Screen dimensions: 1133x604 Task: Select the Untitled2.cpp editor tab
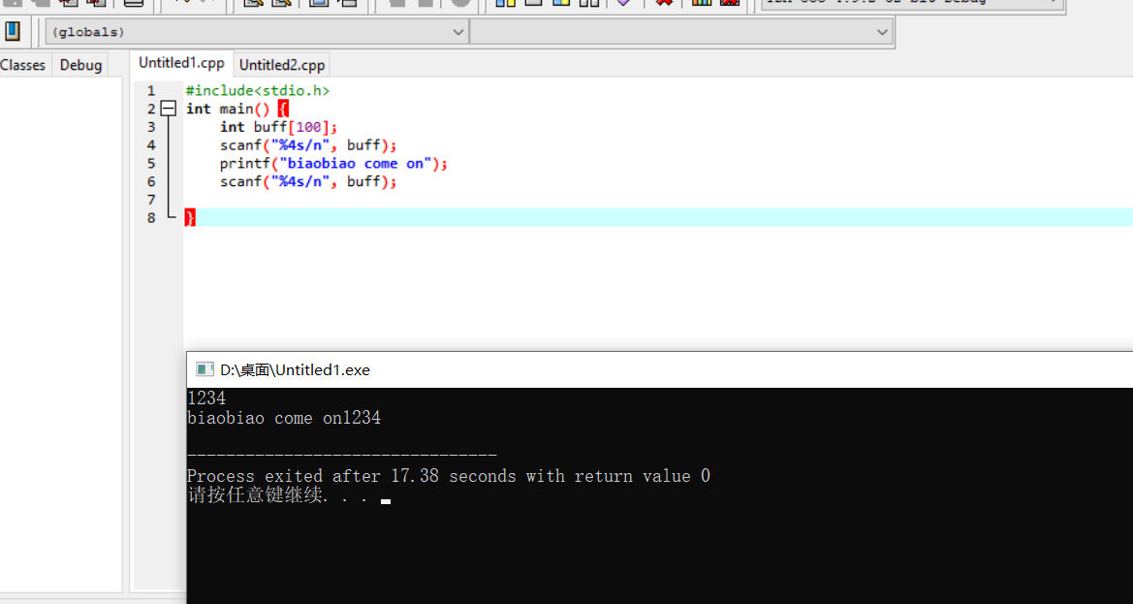[282, 65]
